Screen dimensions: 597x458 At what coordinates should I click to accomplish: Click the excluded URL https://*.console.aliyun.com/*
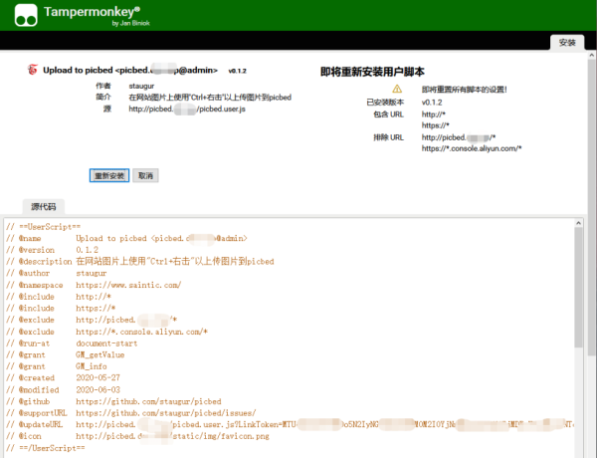pyautogui.click(x=472, y=148)
